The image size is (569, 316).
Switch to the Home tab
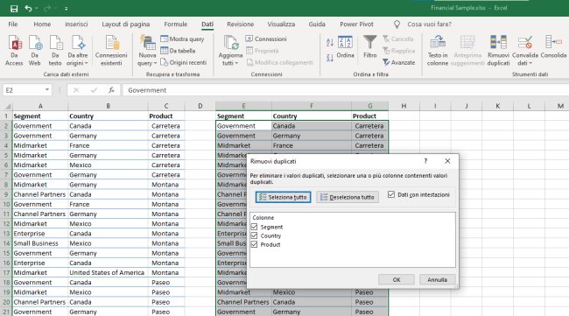(42, 24)
